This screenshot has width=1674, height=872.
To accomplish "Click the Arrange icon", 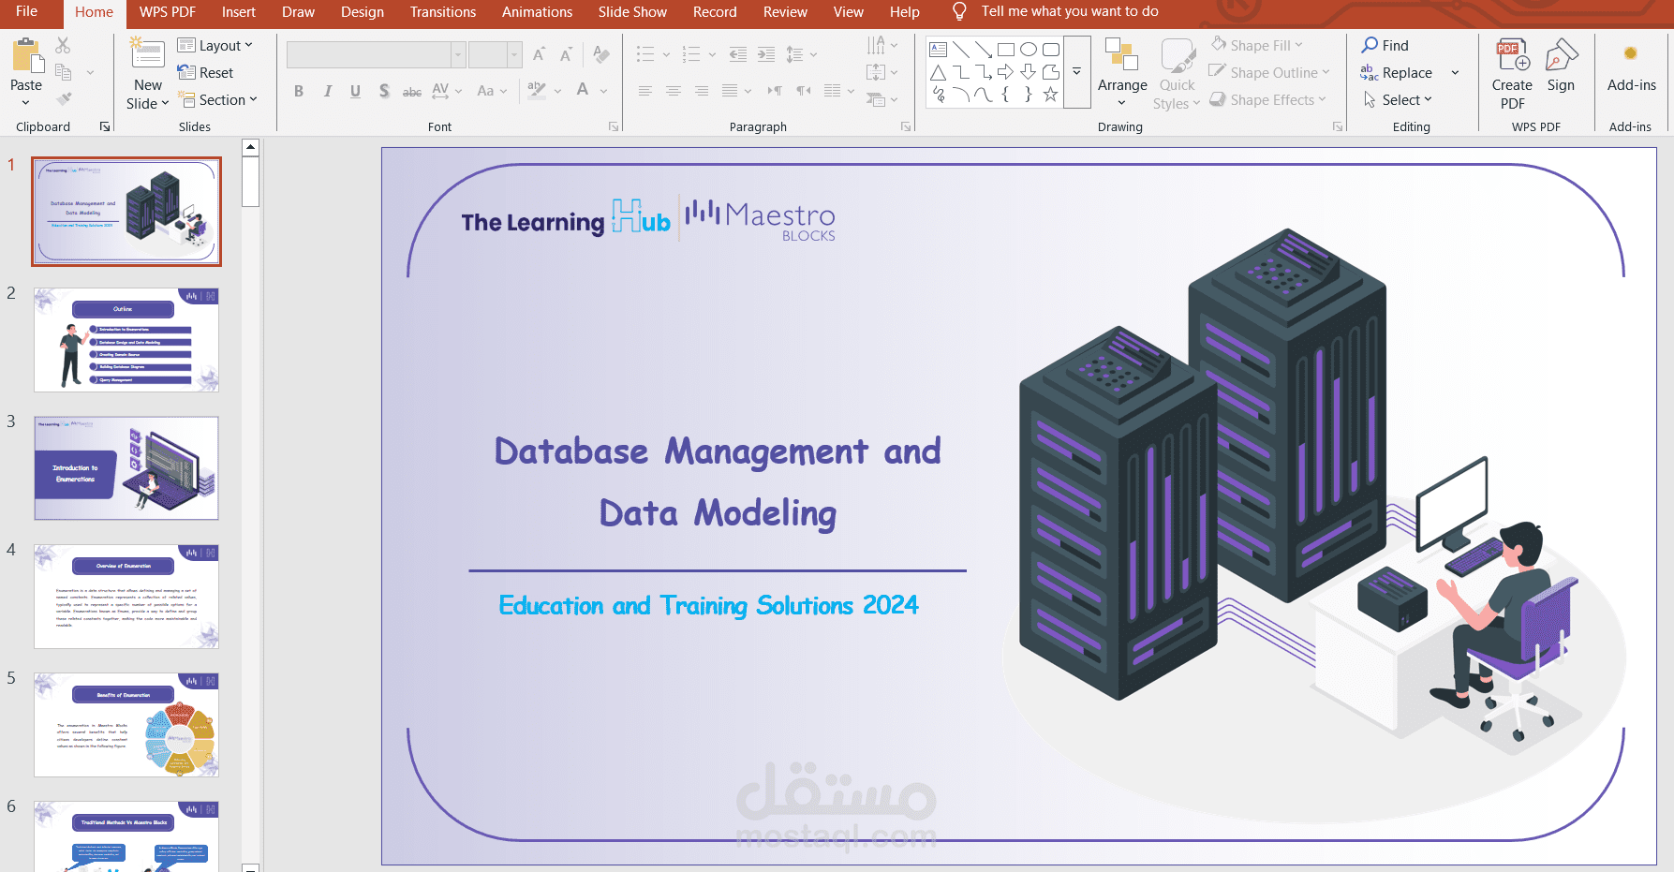I will (x=1120, y=54).
